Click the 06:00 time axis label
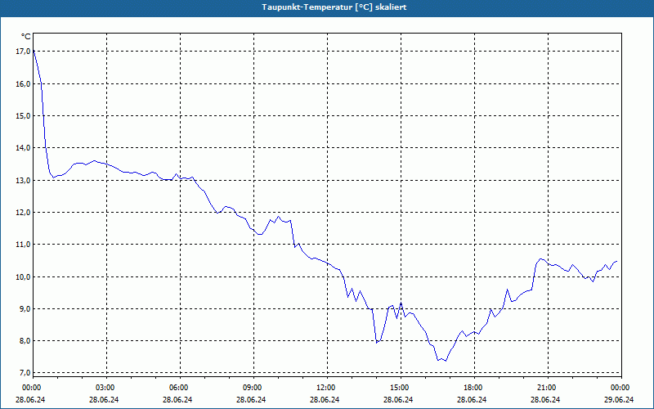This screenshot has height=409, width=654. 180,388
